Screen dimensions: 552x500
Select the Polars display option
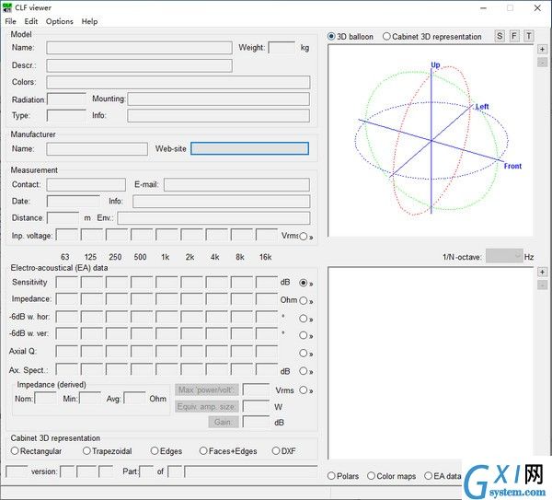(343, 476)
